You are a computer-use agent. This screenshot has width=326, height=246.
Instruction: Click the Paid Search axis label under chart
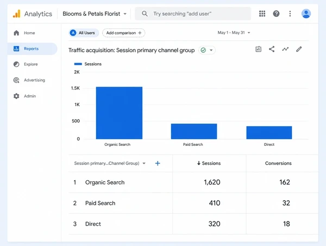pos(193,145)
